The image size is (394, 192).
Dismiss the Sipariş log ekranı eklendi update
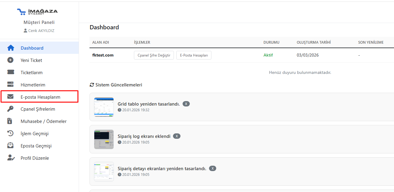point(177,136)
